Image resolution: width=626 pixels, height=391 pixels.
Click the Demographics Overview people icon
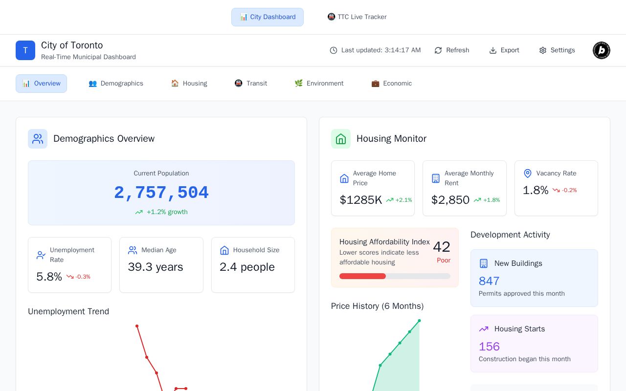click(38, 139)
